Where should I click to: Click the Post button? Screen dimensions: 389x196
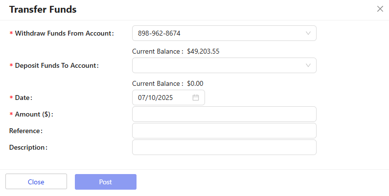[x=106, y=182]
